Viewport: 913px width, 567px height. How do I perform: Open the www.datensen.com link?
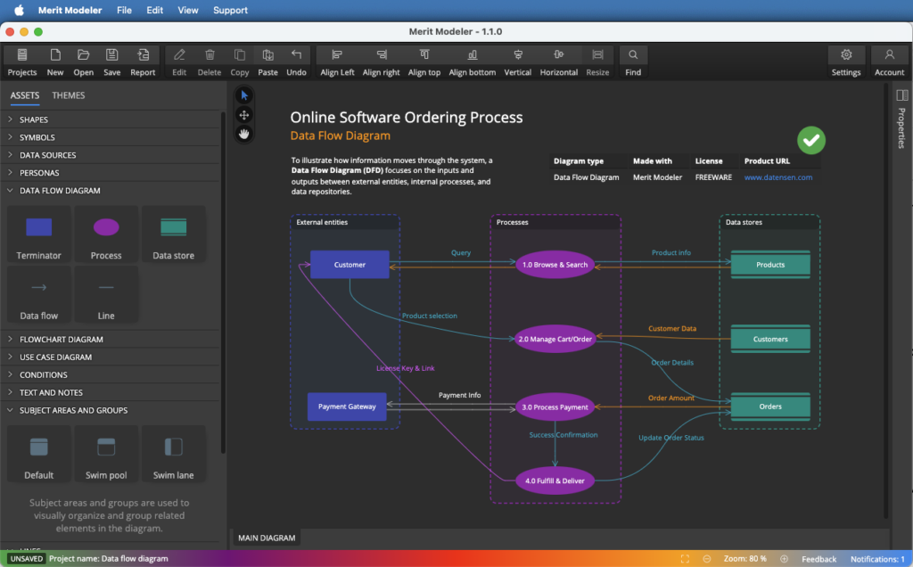tap(778, 177)
